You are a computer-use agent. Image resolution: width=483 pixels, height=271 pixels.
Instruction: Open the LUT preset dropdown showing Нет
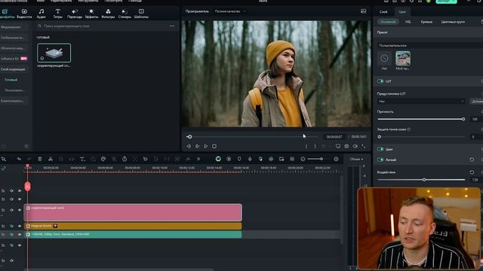[x=421, y=101]
